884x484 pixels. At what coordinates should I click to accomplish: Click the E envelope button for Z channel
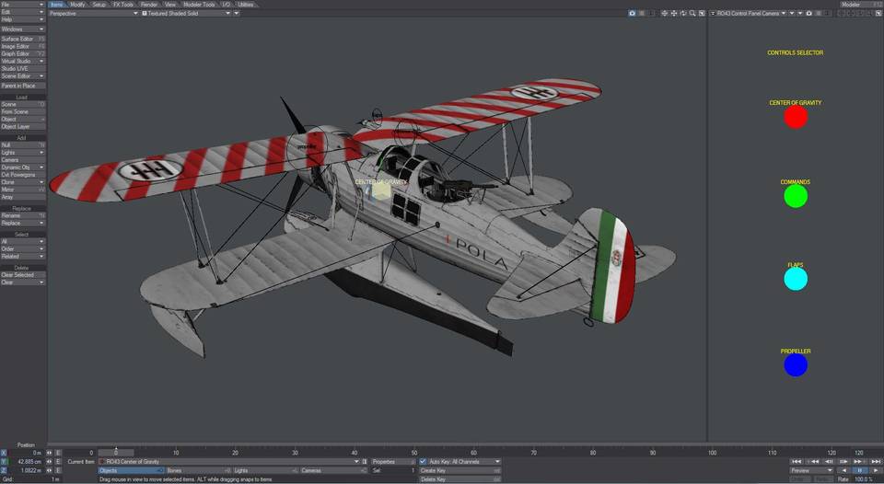pyautogui.click(x=58, y=470)
